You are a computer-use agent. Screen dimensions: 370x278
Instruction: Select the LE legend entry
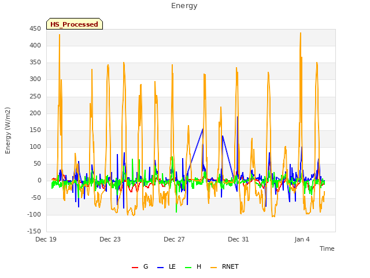[166, 266]
